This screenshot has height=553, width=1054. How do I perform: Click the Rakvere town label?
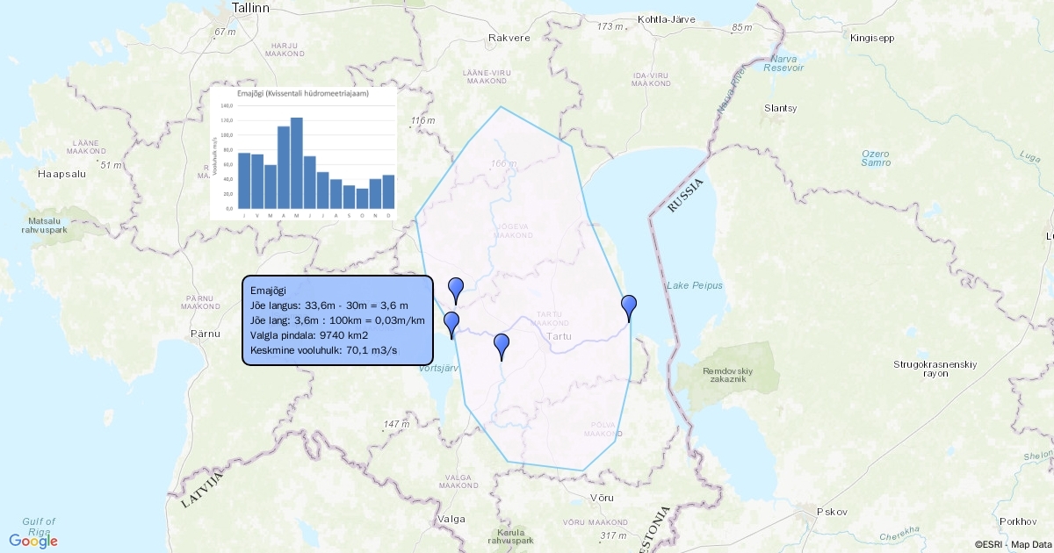(x=509, y=39)
